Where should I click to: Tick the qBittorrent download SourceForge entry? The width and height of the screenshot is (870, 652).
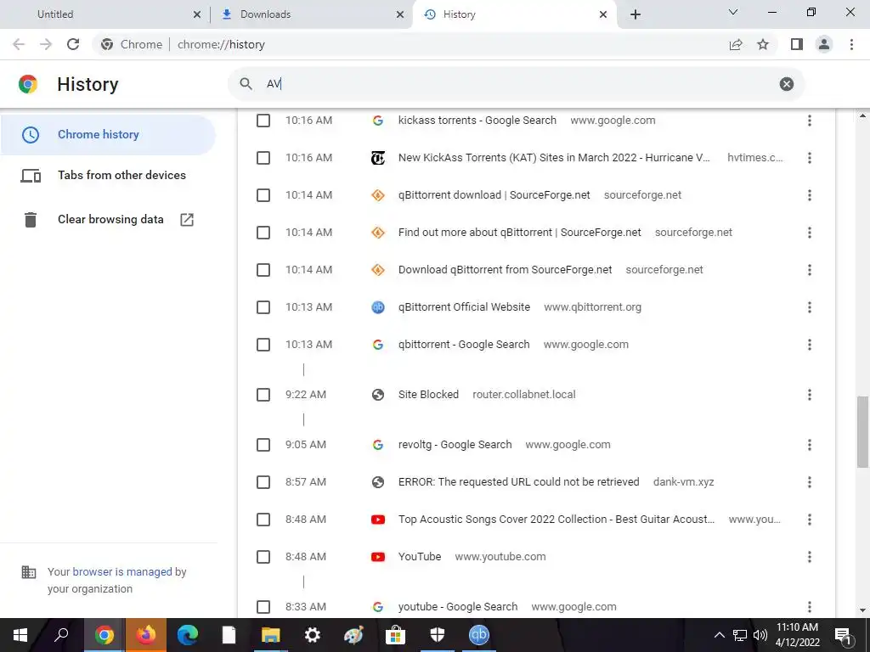click(x=263, y=195)
